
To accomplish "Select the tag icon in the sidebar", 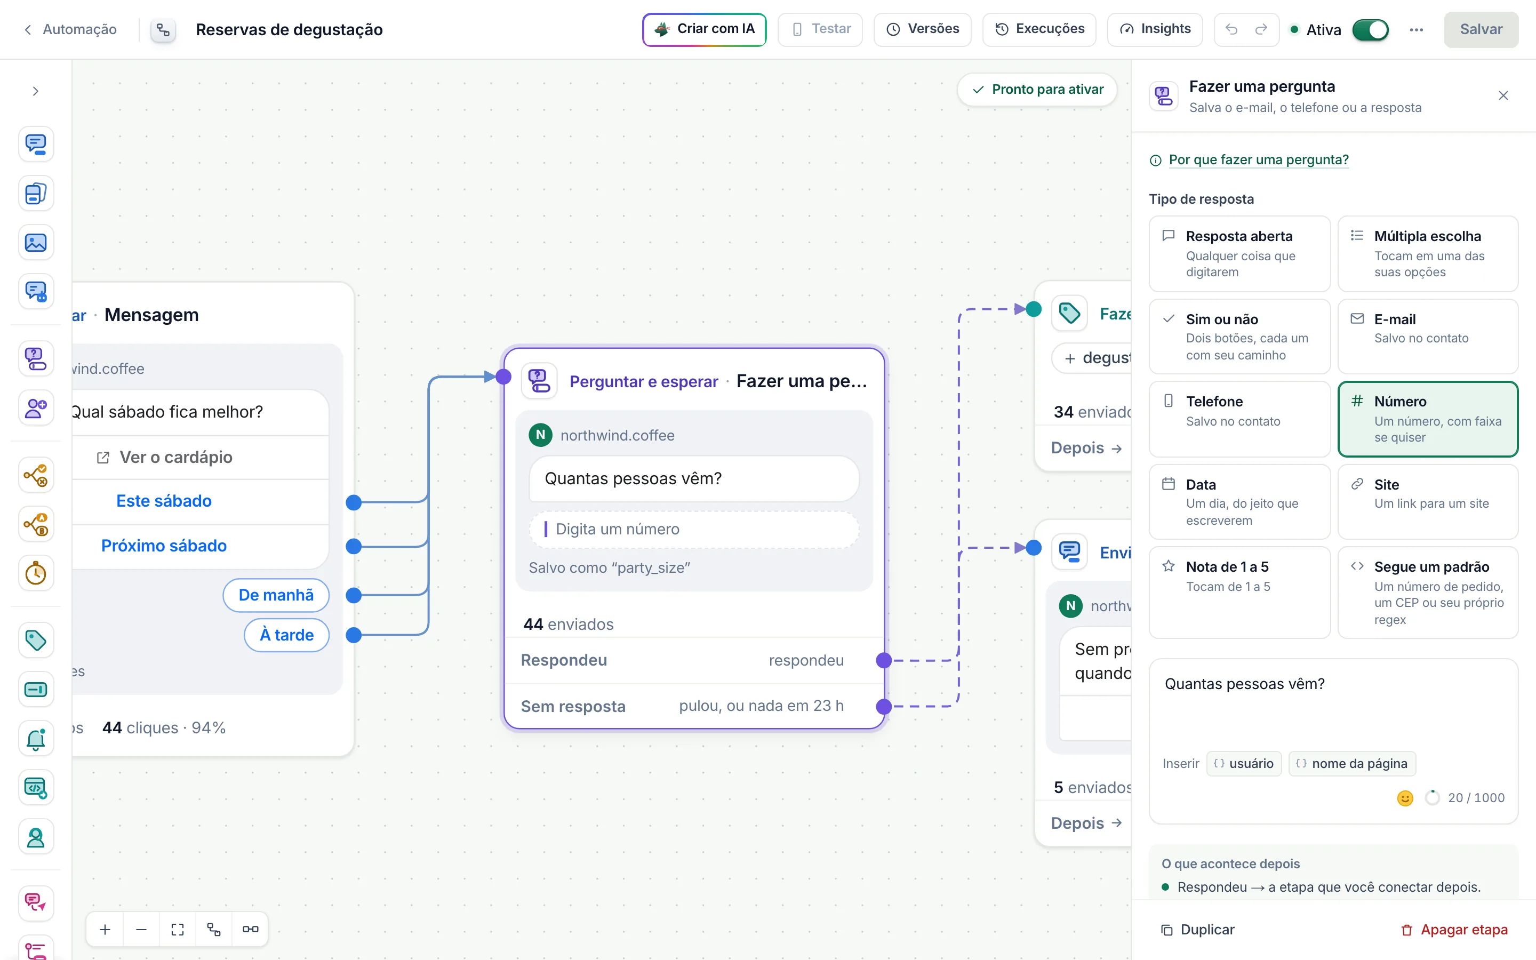I will (36, 640).
